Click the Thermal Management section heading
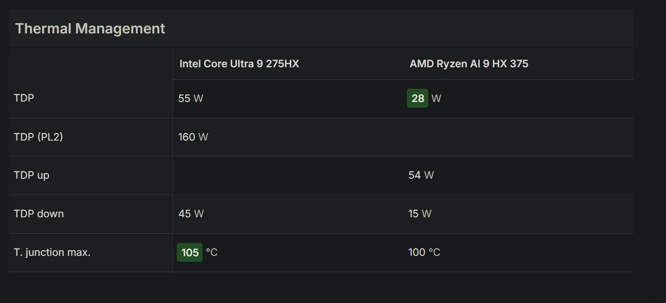This screenshot has height=303, width=666. point(90,29)
